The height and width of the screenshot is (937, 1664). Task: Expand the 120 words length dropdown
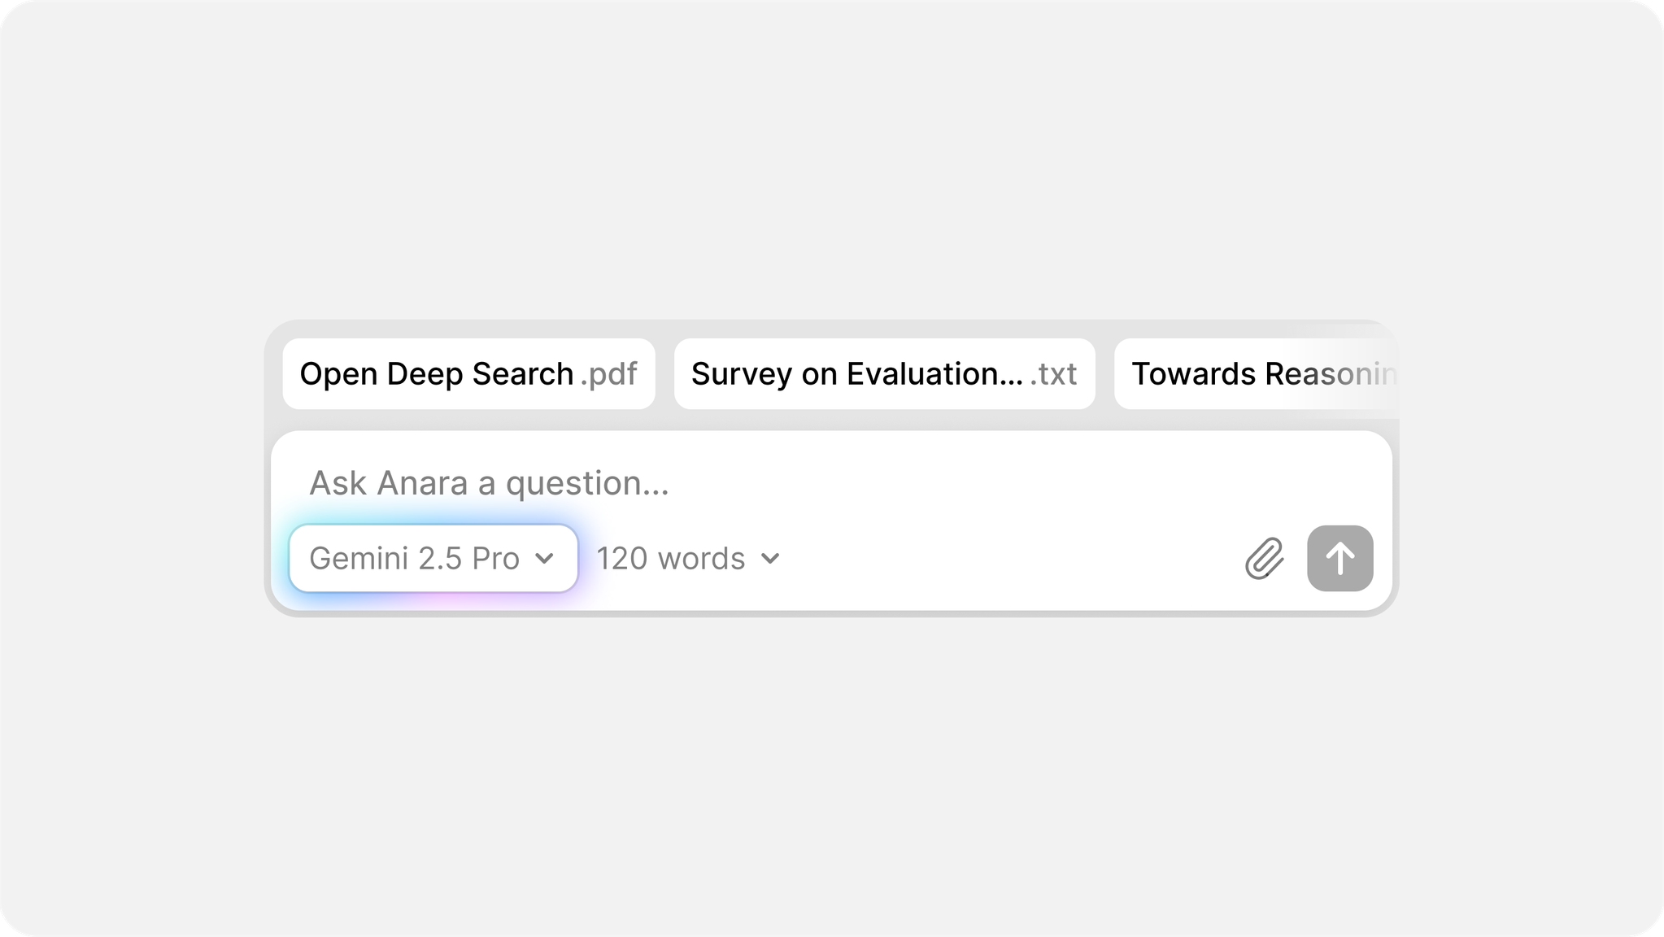(x=687, y=558)
